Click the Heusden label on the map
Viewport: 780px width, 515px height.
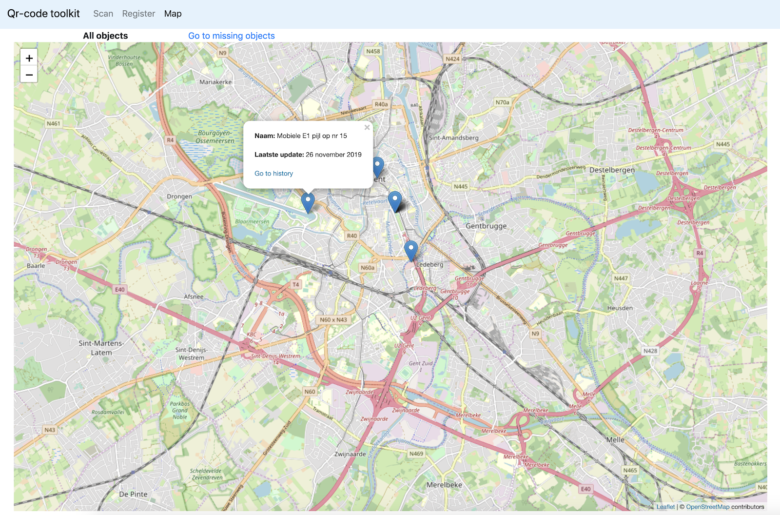coord(620,308)
